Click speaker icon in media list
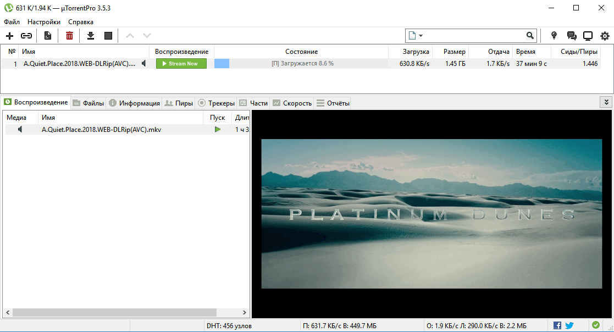 click(20, 129)
